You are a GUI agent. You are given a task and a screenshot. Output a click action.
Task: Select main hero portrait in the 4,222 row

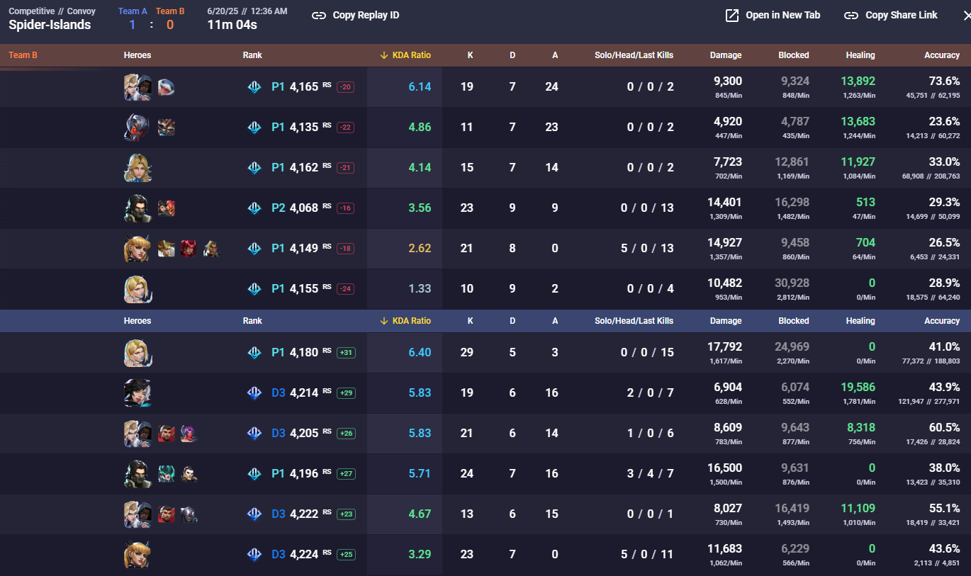[137, 514]
